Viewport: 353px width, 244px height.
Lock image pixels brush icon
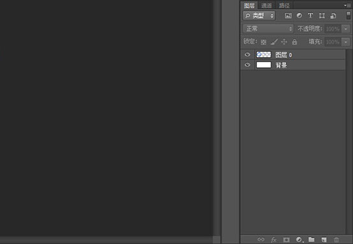tap(274, 42)
